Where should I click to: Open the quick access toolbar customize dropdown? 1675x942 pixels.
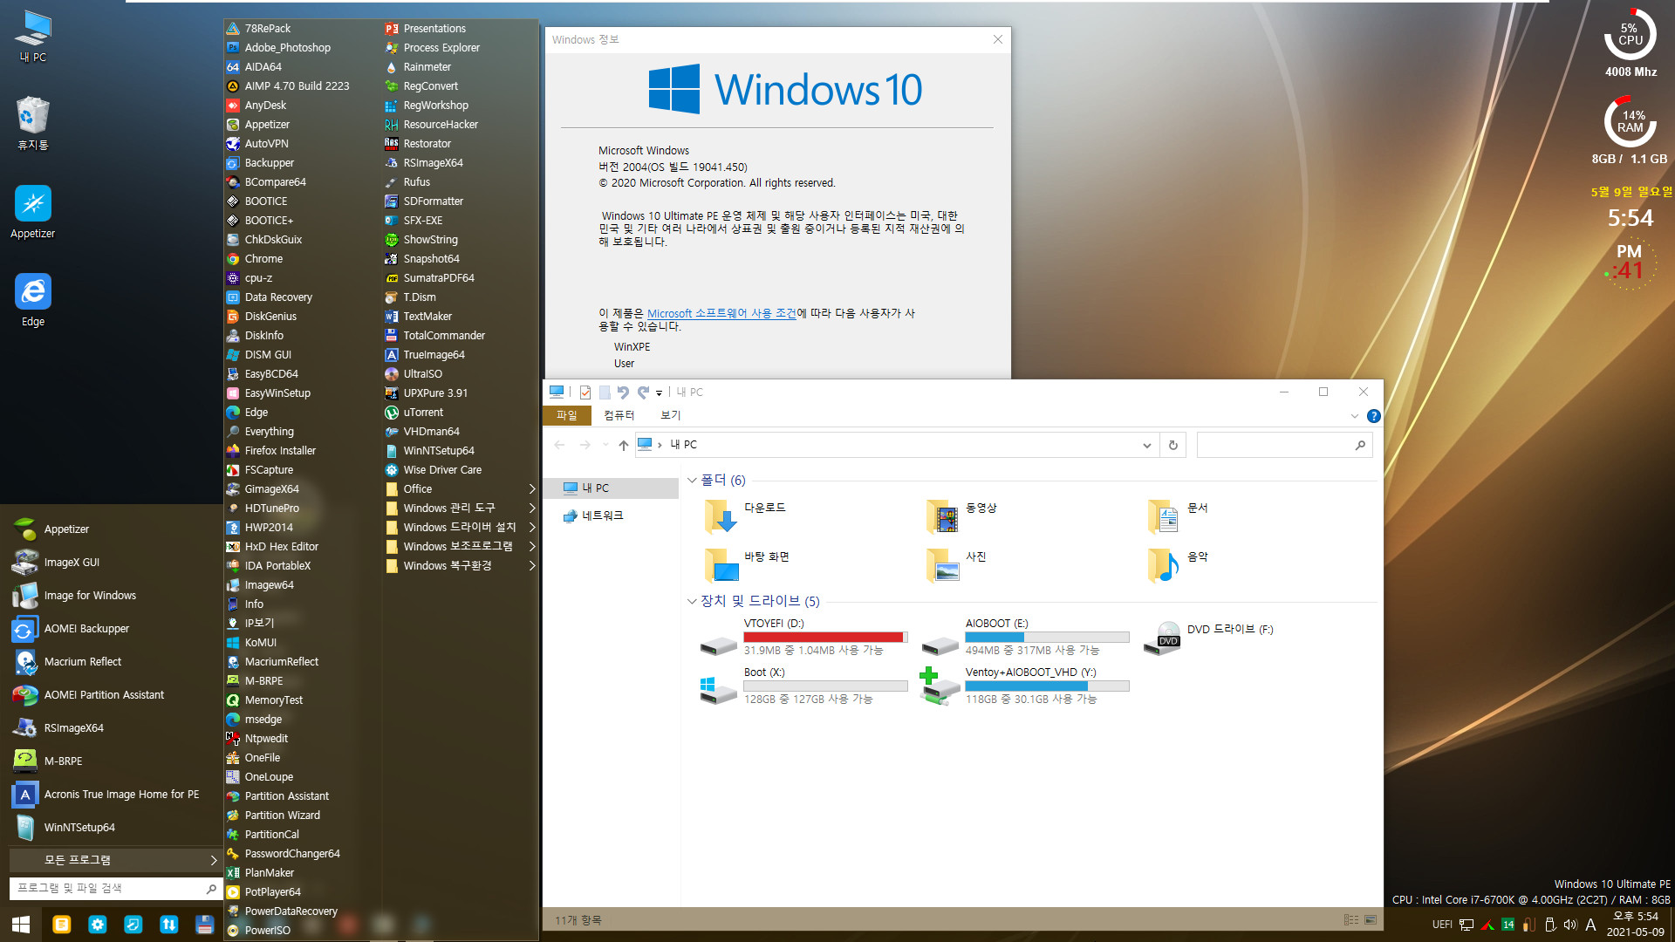659,392
